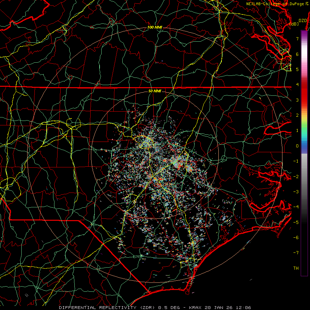The height and width of the screenshot is (310, 310).
Task: Click the "1" value on the legend
Action: point(297,131)
